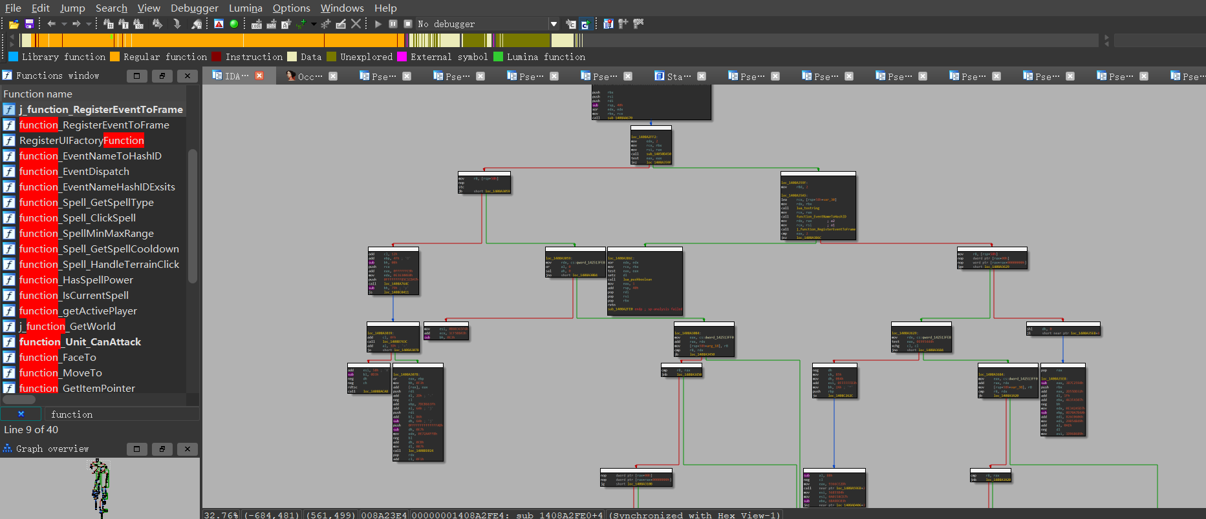Viewport: 1206px width, 519px height.
Task: Click the binoculars-style search icon in toolbar
Action: pos(157,24)
